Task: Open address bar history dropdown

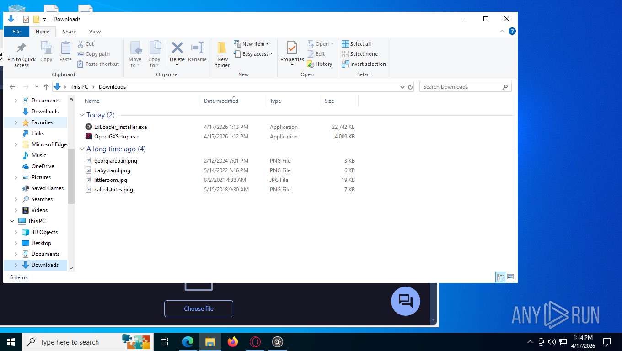Action: click(x=402, y=87)
